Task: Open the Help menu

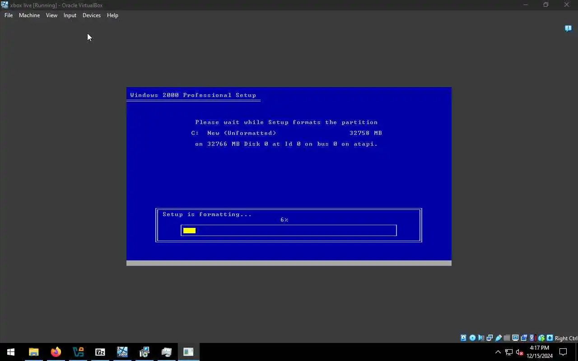Action: coord(112,15)
